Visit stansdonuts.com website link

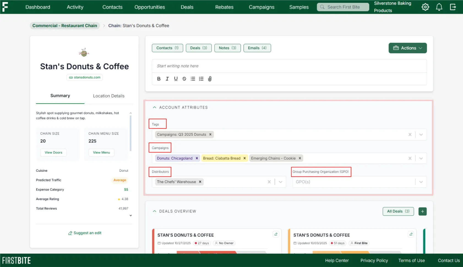pyautogui.click(x=85, y=77)
